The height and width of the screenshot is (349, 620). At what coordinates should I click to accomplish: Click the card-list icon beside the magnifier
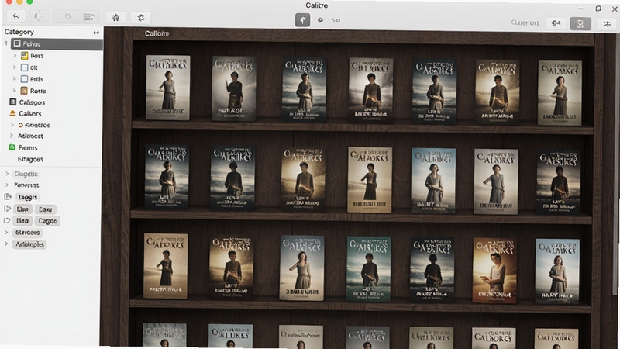point(88,17)
